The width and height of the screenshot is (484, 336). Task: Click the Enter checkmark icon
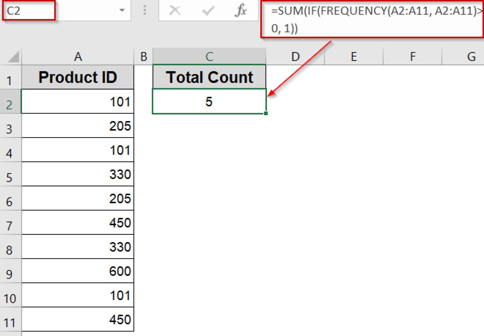point(208,10)
